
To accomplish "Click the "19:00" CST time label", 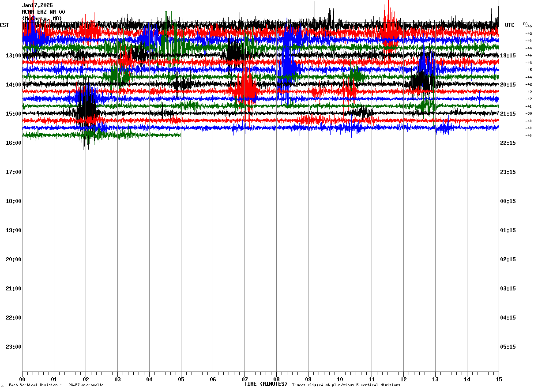I will (14, 230).
